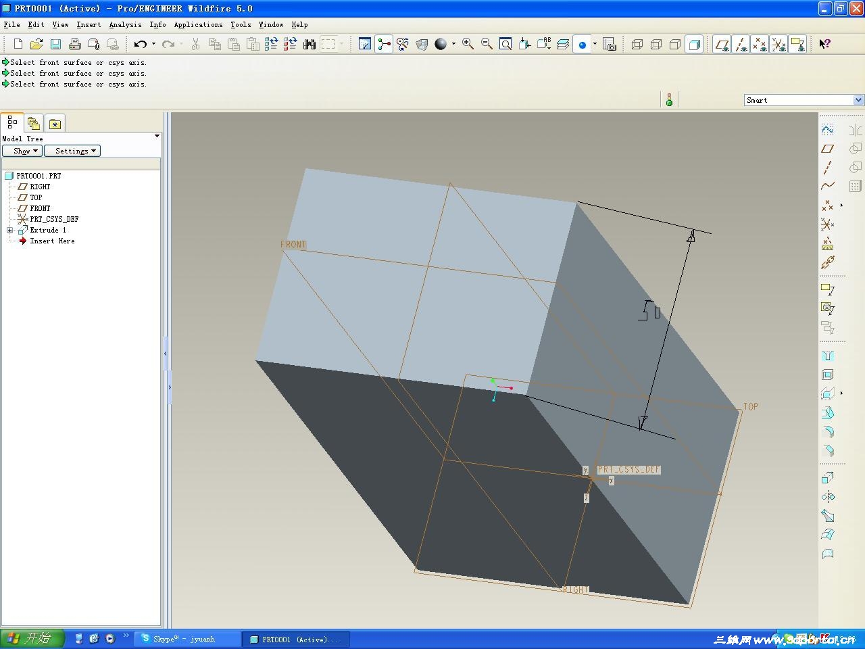Select the Shell tool in right toolbar
This screenshot has height=649, width=865.
point(827,375)
